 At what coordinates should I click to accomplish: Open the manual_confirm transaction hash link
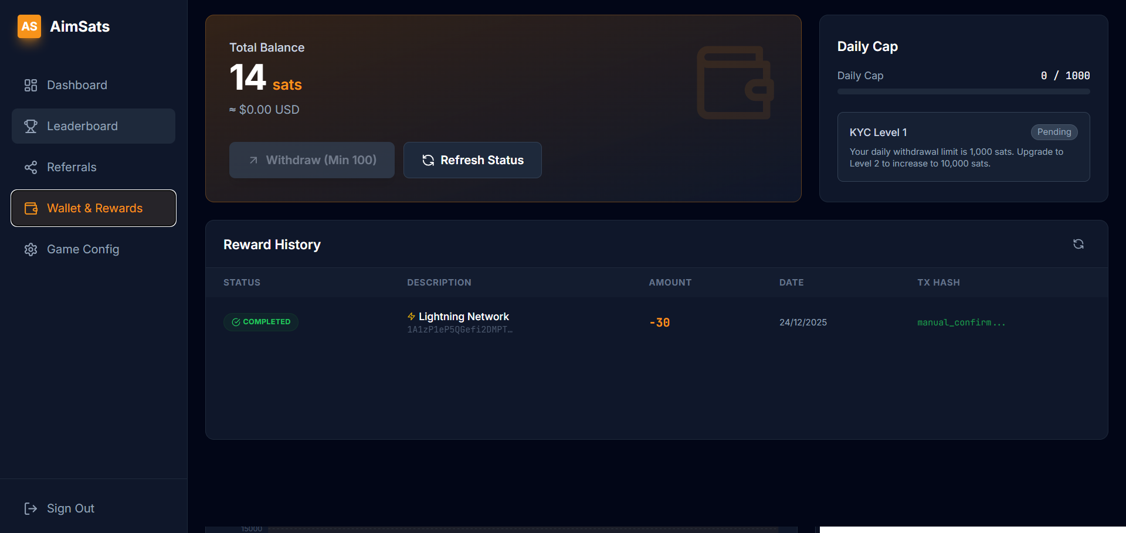pos(961,322)
